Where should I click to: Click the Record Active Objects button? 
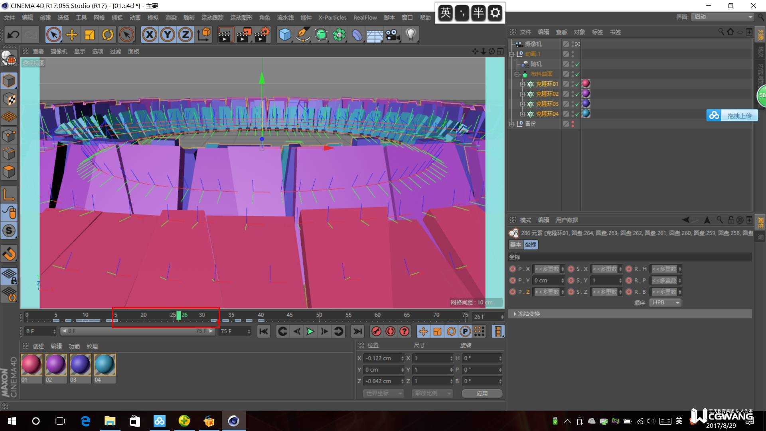pyautogui.click(x=376, y=331)
